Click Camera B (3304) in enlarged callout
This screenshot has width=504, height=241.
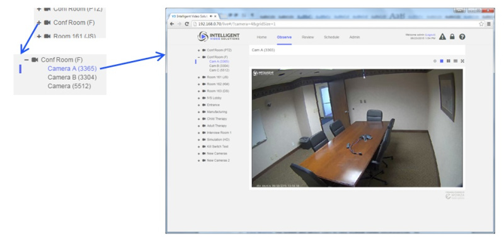point(72,77)
